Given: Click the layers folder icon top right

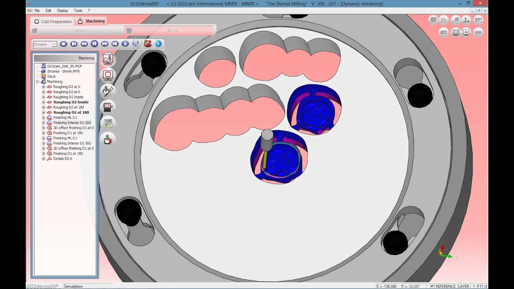Looking at the screenshot, I should coord(444,20).
